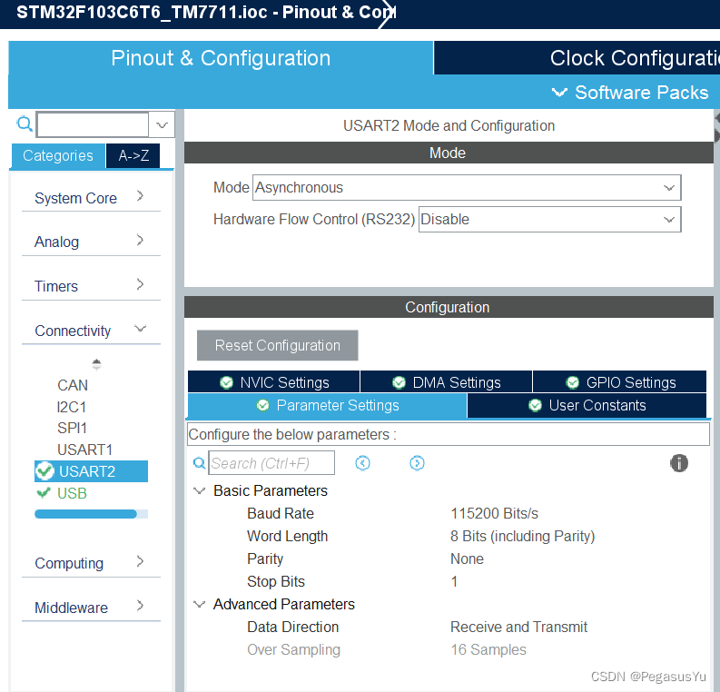
Task: Click the search magnifier icon beside category filter
Action: 24,124
